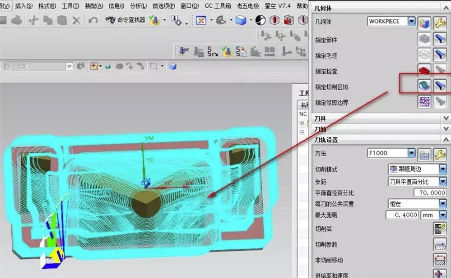The width and height of the screenshot is (451, 278).
Task: Open the Cutting Parameters (切削参数) icon
Action: pos(440,244)
